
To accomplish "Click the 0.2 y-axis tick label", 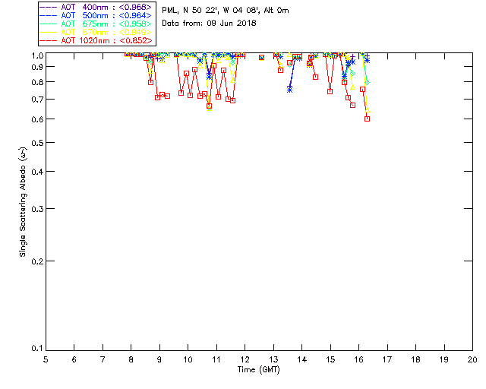I will pyautogui.click(x=37, y=261).
